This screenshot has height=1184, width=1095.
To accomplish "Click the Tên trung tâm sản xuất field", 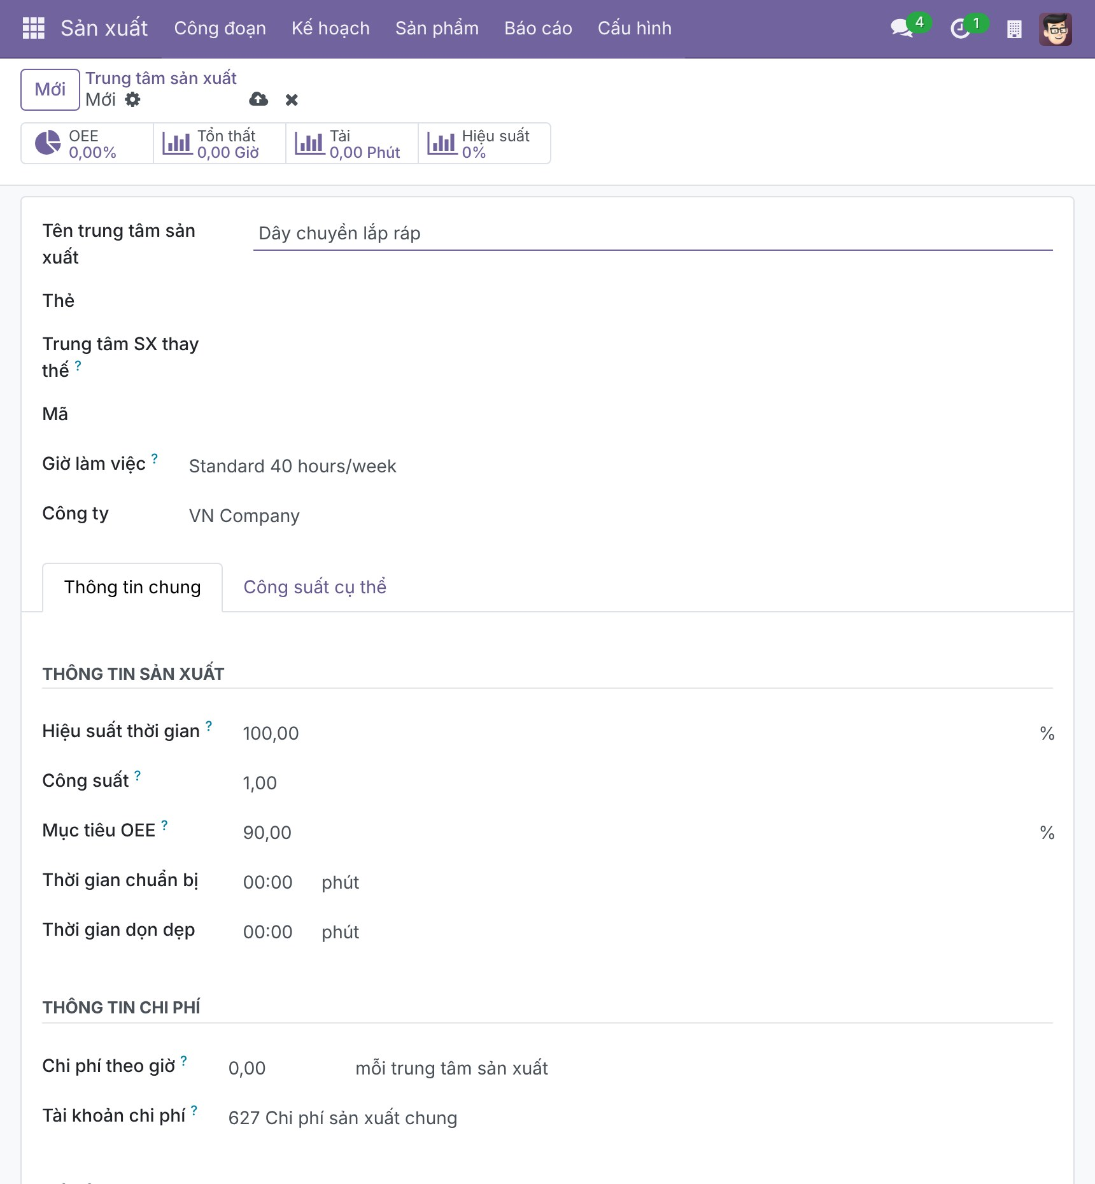I will pyautogui.click(x=653, y=234).
